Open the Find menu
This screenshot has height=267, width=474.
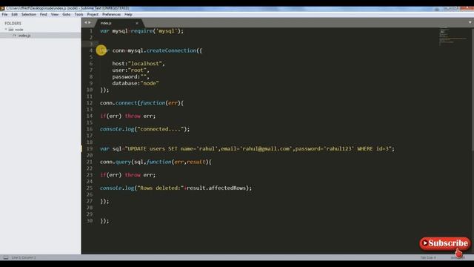[x=43, y=15]
